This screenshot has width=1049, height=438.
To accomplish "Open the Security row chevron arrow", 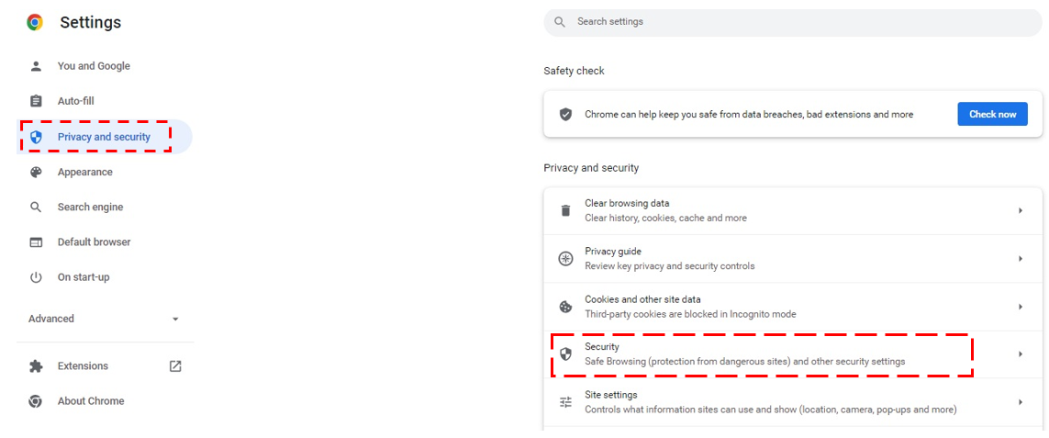I will click(1021, 354).
